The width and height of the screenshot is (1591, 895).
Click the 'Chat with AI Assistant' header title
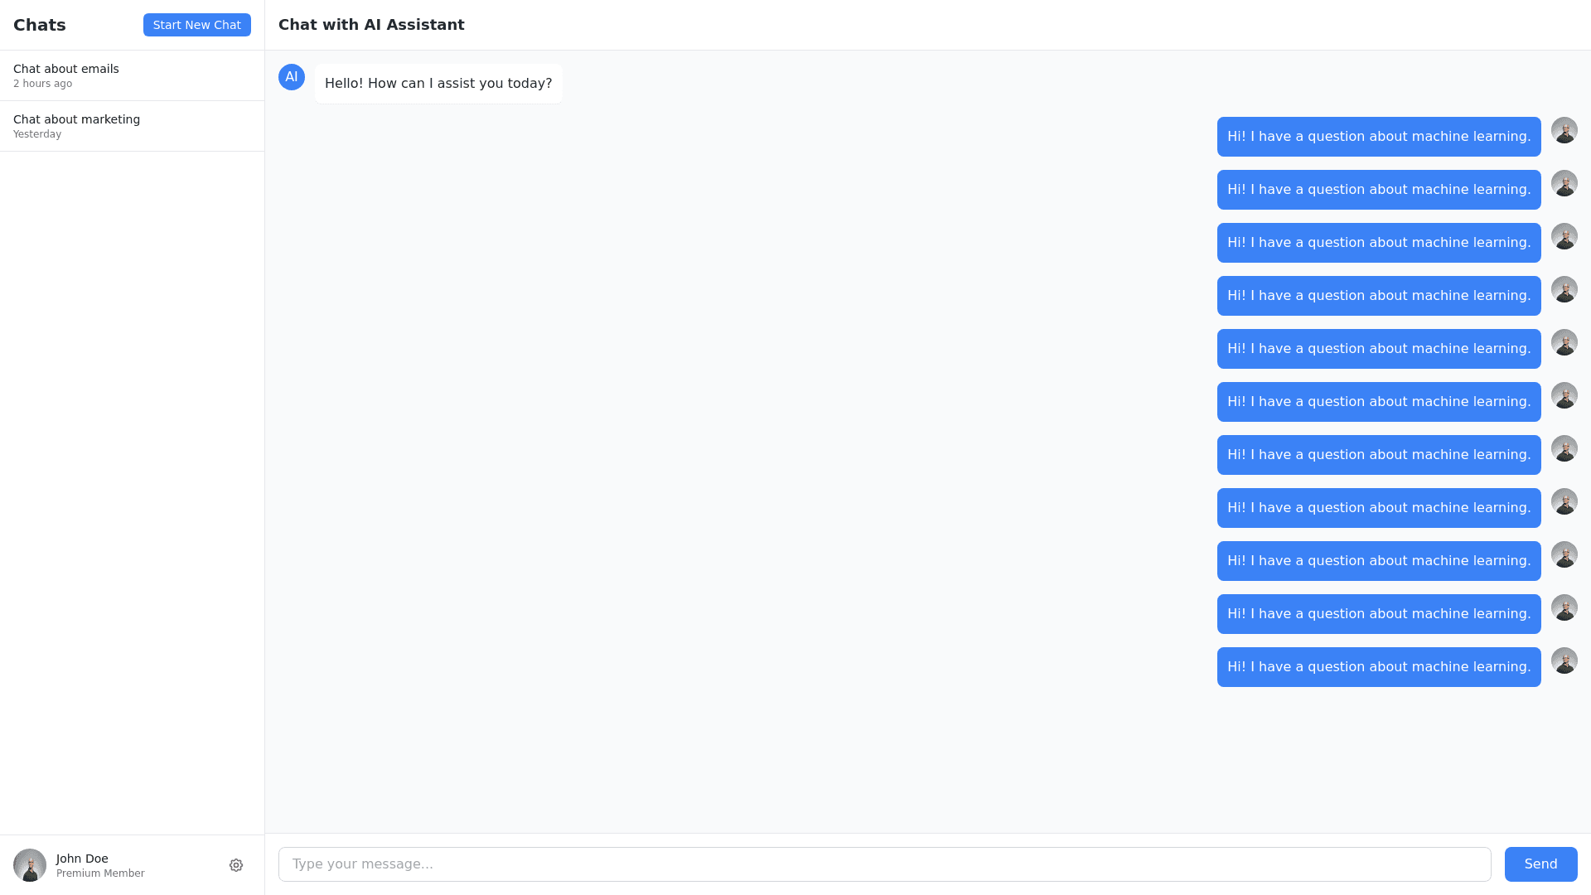(x=371, y=25)
